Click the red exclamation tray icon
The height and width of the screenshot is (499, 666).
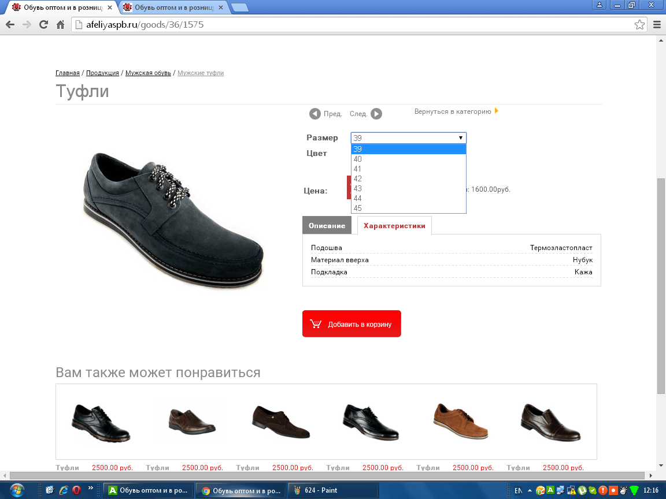pos(603,490)
